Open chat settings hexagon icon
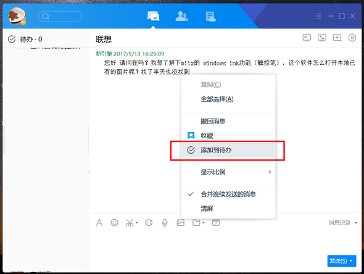This screenshot has width=364, height=274. 352,38
